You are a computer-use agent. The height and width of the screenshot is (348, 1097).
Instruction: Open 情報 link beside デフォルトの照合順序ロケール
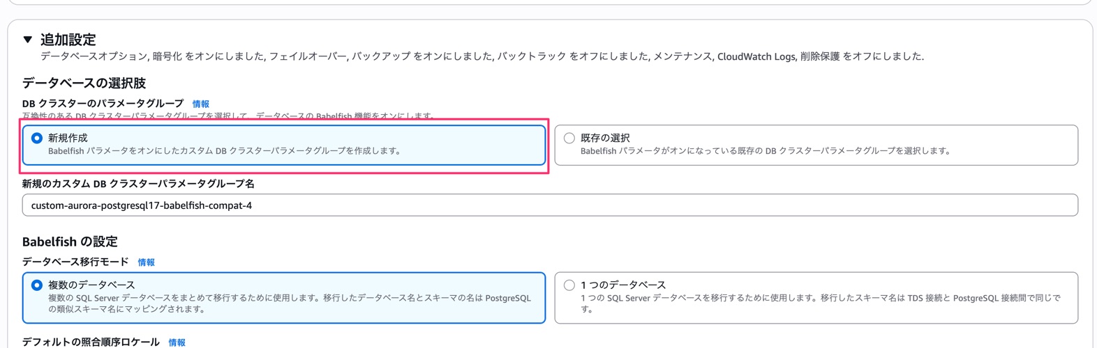point(177,342)
